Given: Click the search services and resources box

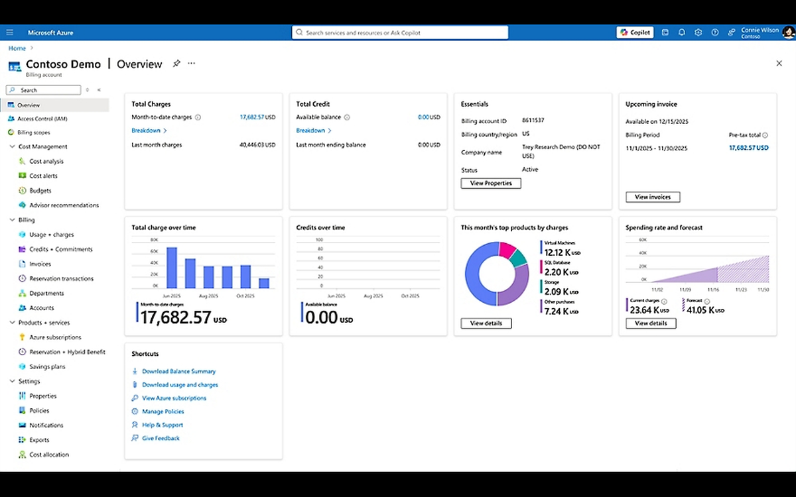Looking at the screenshot, I should click(400, 32).
